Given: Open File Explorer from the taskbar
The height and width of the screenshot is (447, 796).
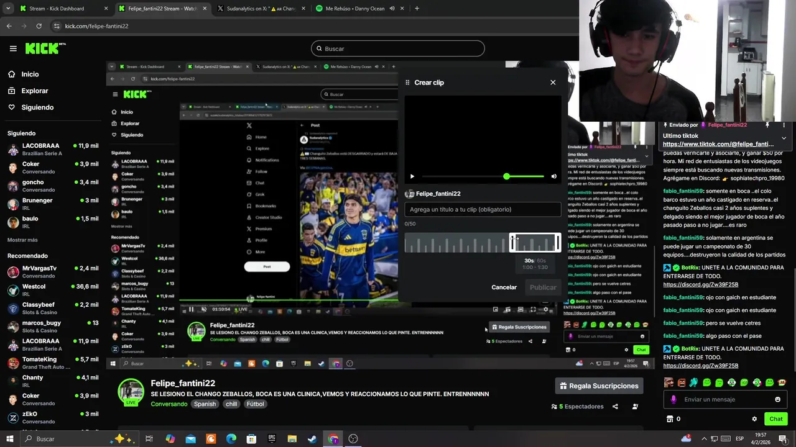Looking at the screenshot, I should click(x=292, y=439).
